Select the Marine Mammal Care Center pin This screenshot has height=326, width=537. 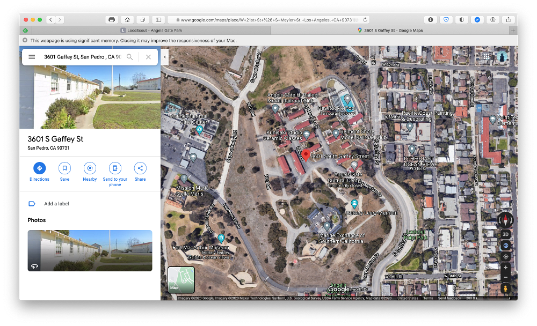coord(199,130)
